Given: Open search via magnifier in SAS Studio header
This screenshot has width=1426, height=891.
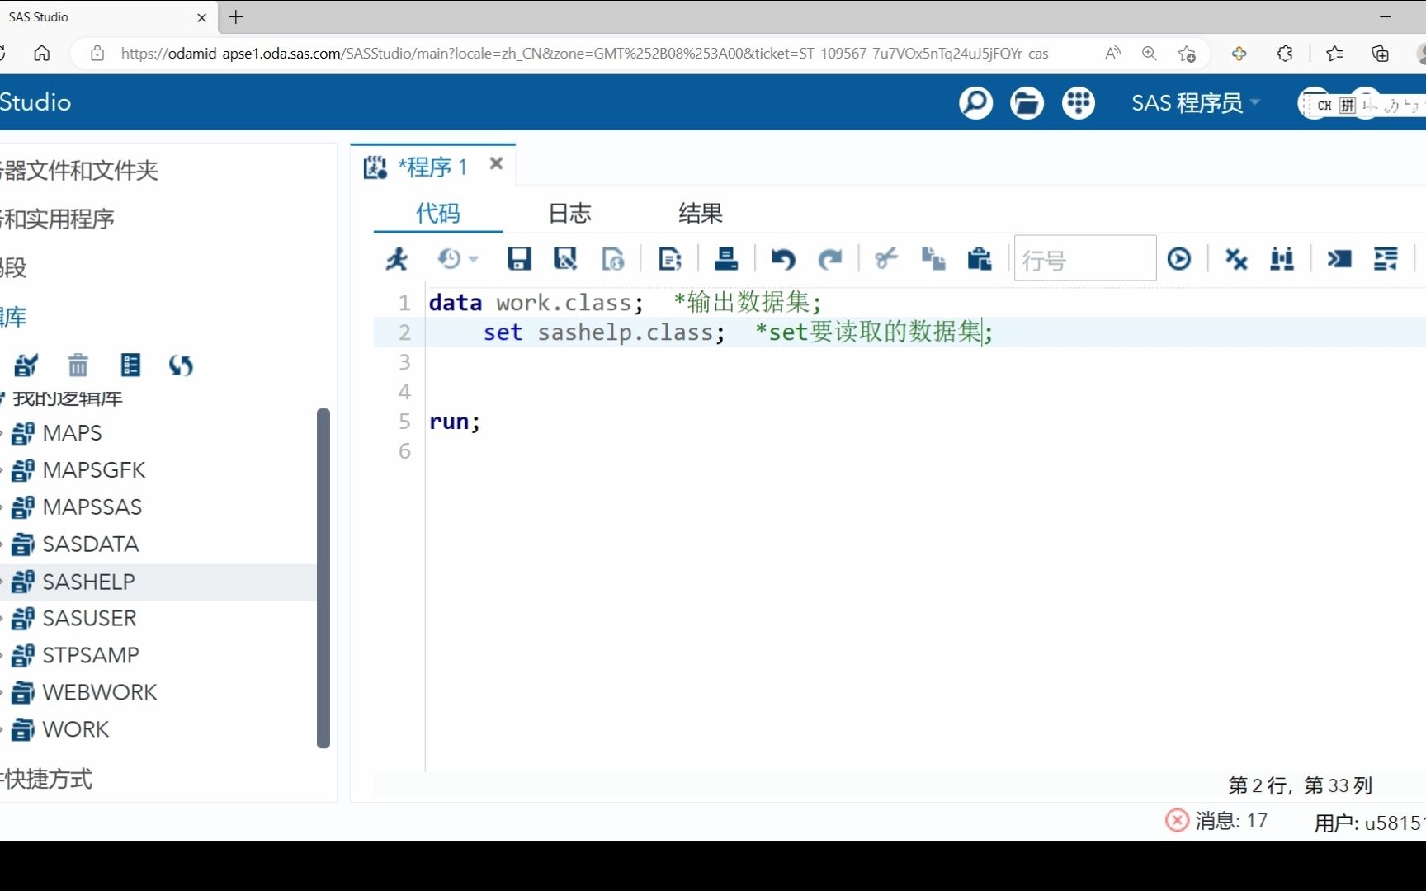Looking at the screenshot, I should pos(975,103).
